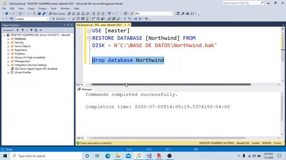Collapse the USE [master] code region

click(x=89, y=31)
